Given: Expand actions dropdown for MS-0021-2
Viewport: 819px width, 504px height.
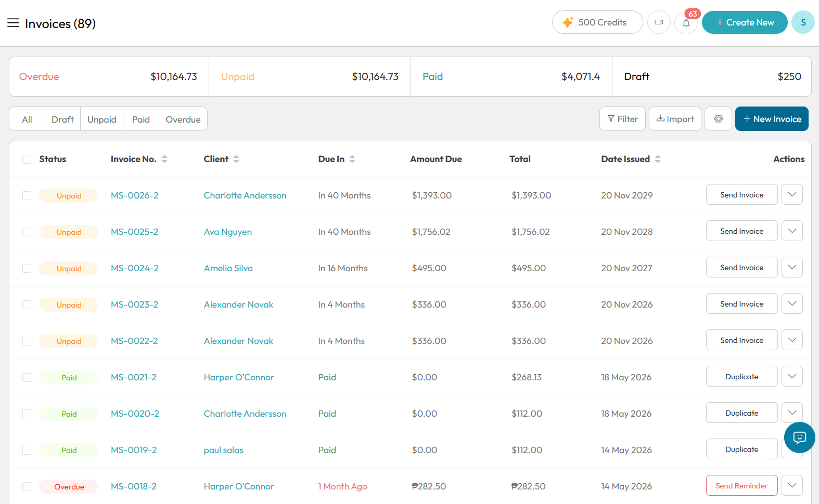Looking at the screenshot, I should (792, 376).
